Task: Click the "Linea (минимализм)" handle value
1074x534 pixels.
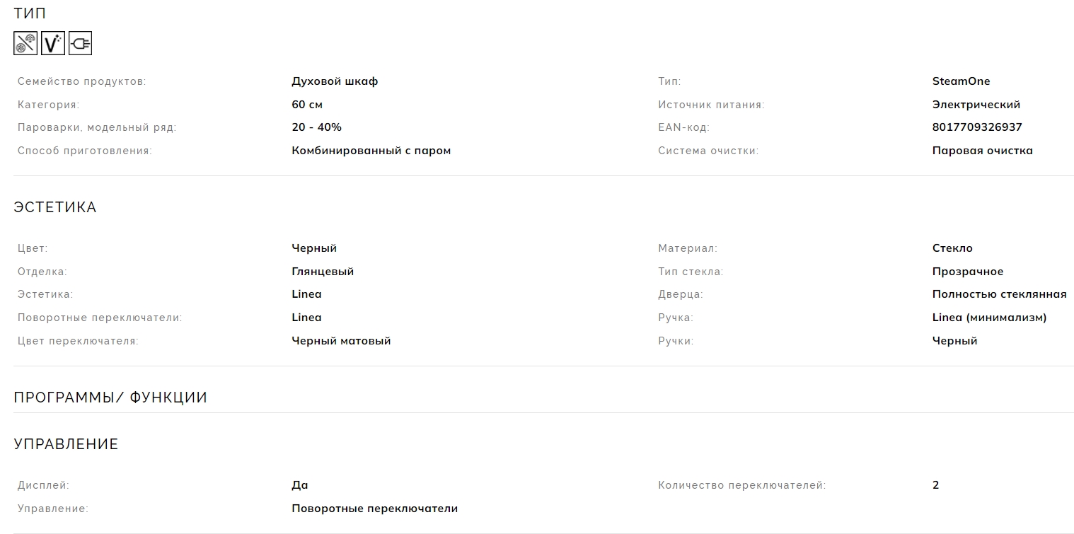Action: pyautogui.click(x=989, y=318)
